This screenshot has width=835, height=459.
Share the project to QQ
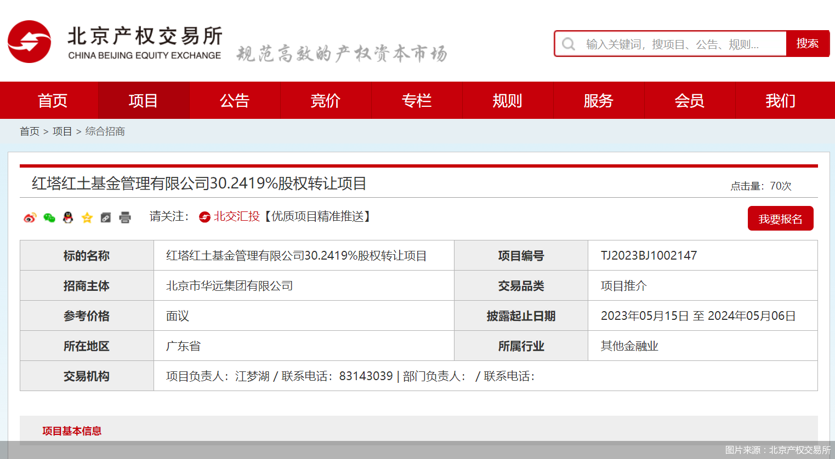point(67,217)
